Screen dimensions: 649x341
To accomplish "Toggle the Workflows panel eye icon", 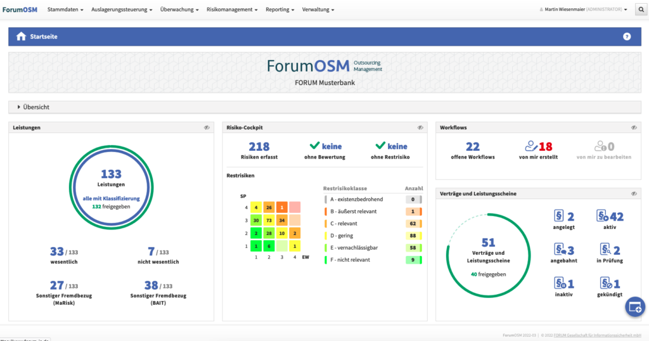I will coord(634,128).
